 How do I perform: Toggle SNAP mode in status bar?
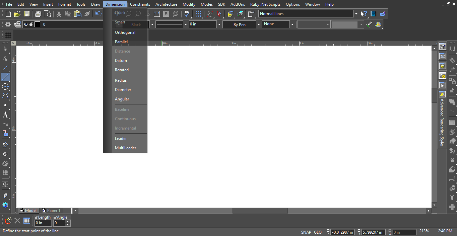(x=306, y=232)
